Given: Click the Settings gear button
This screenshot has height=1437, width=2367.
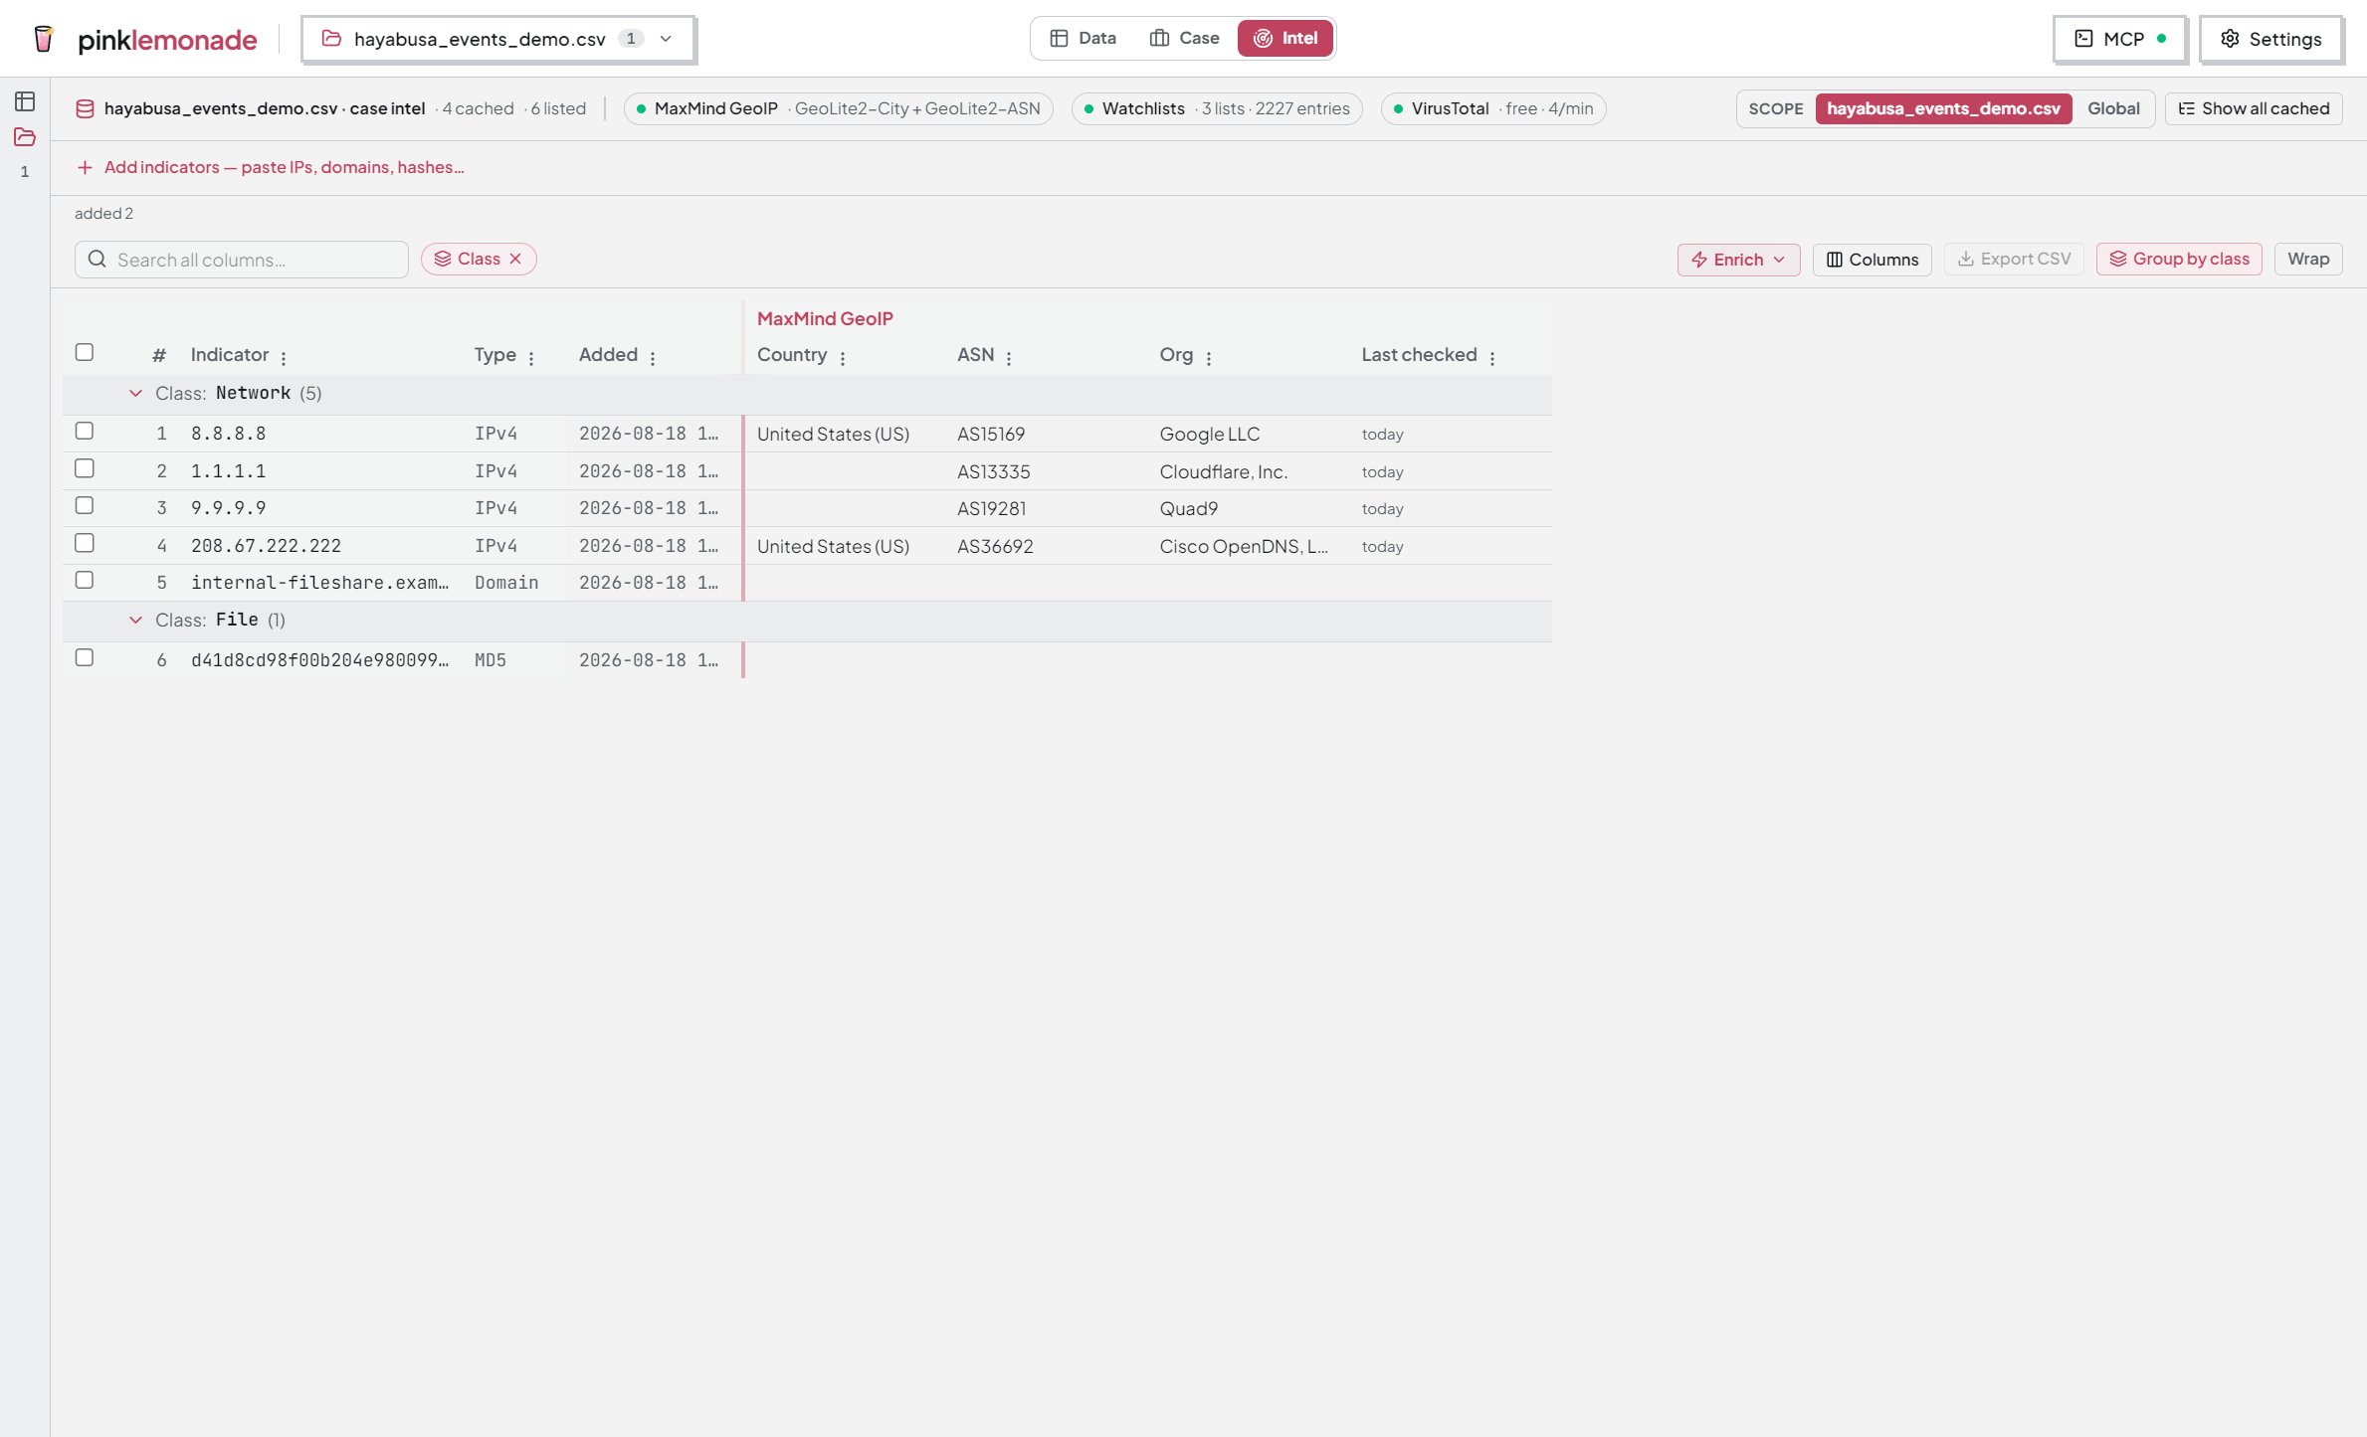Looking at the screenshot, I should [x=2271, y=39].
